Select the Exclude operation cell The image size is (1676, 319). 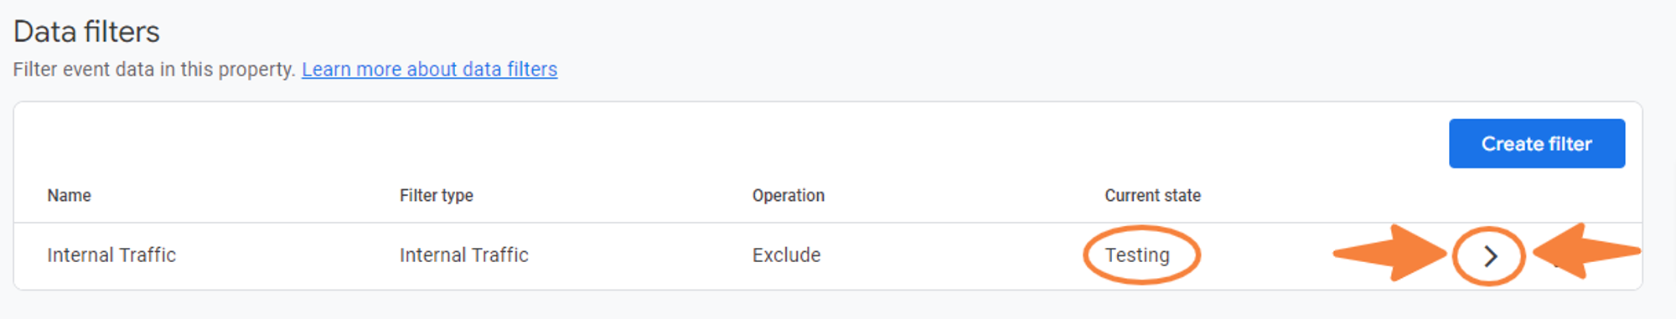(x=786, y=255)
